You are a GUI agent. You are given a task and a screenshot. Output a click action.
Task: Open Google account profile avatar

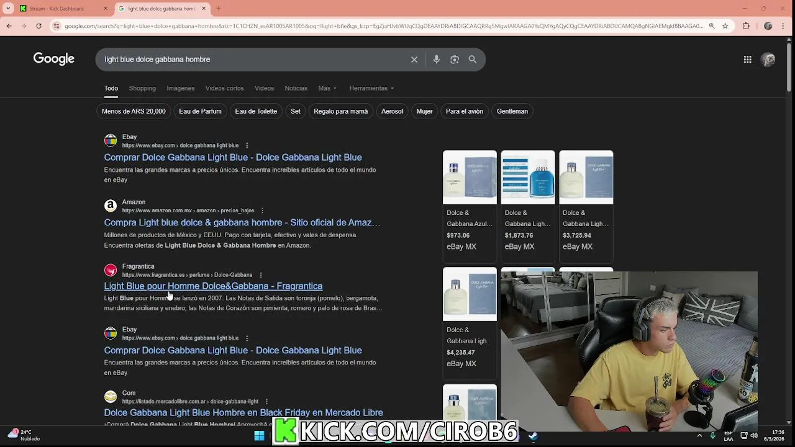pos(768,60)
